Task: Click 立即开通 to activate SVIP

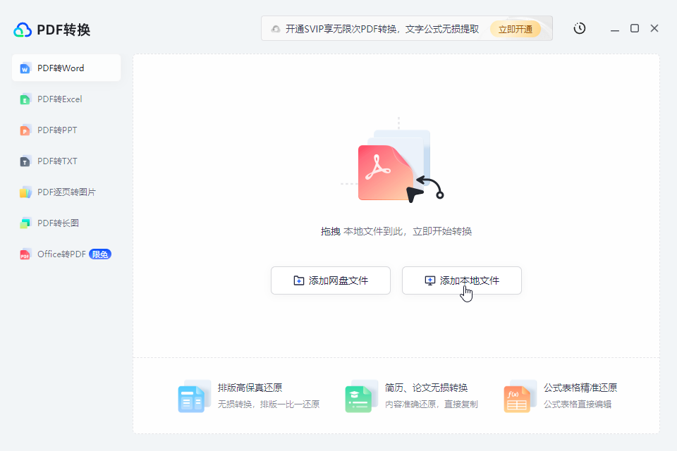Action: tap(515, 29)
